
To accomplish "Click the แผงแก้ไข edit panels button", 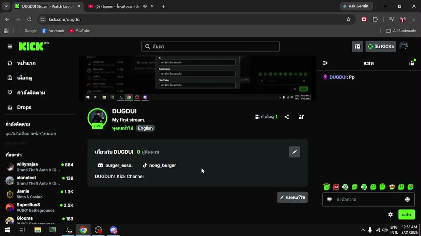I will tap(292, 197).
